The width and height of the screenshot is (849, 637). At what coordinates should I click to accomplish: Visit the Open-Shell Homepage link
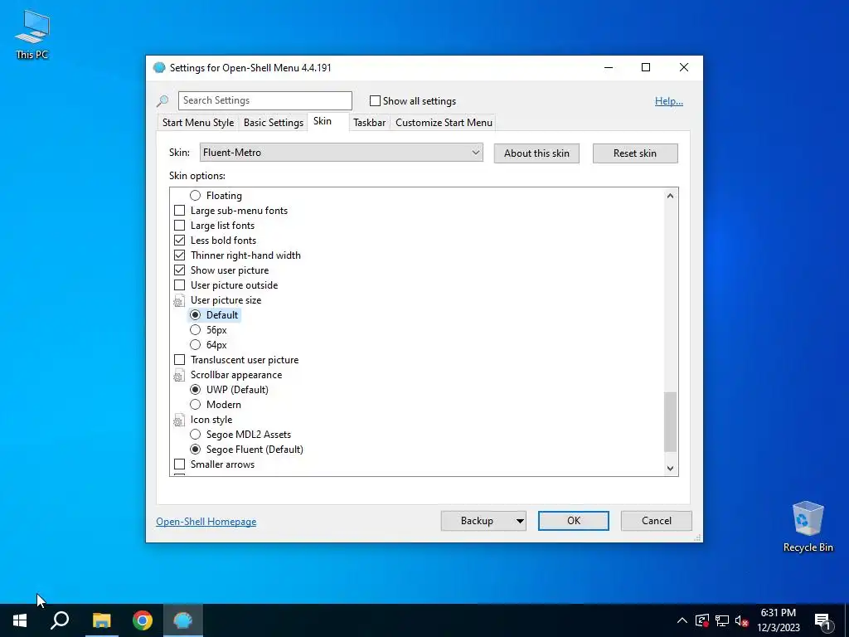click(206, 522)
